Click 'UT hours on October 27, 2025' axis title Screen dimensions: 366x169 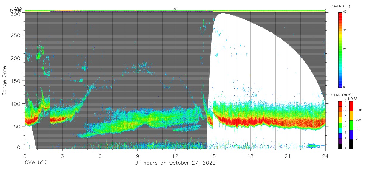(175, 163)
